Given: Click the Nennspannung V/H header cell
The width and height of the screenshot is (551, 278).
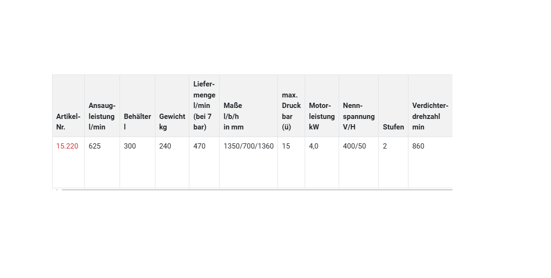Looking at the screenshot, I should [x=358, y=117].
